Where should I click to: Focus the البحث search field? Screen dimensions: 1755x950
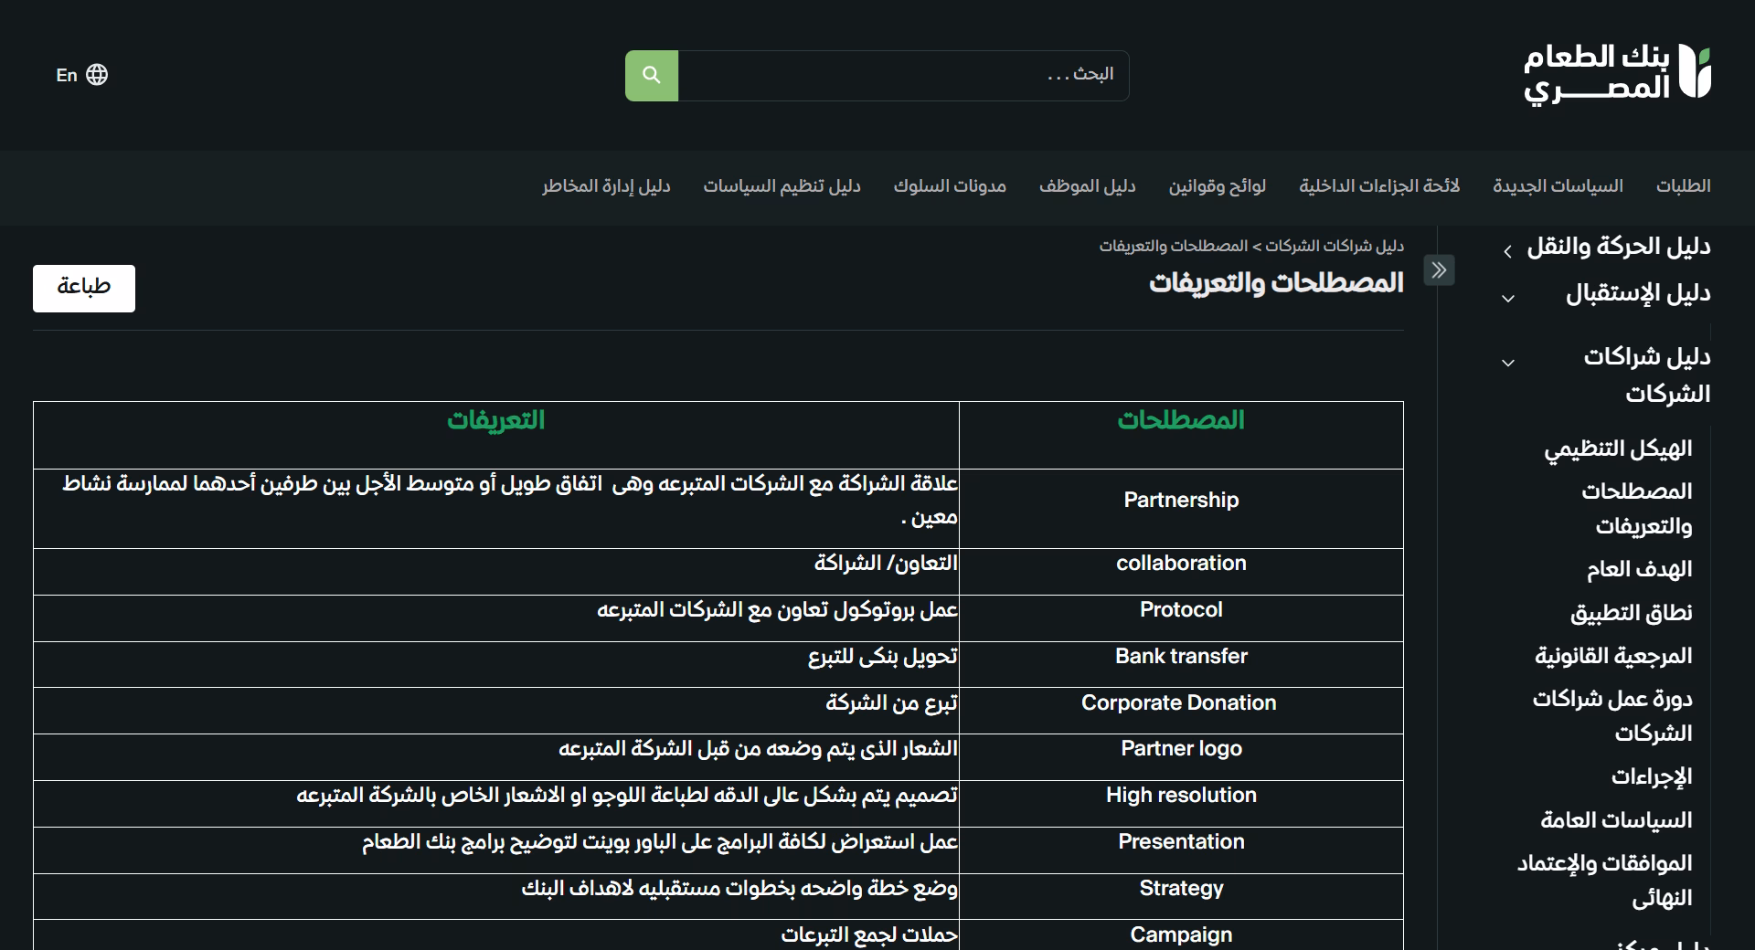903,76
